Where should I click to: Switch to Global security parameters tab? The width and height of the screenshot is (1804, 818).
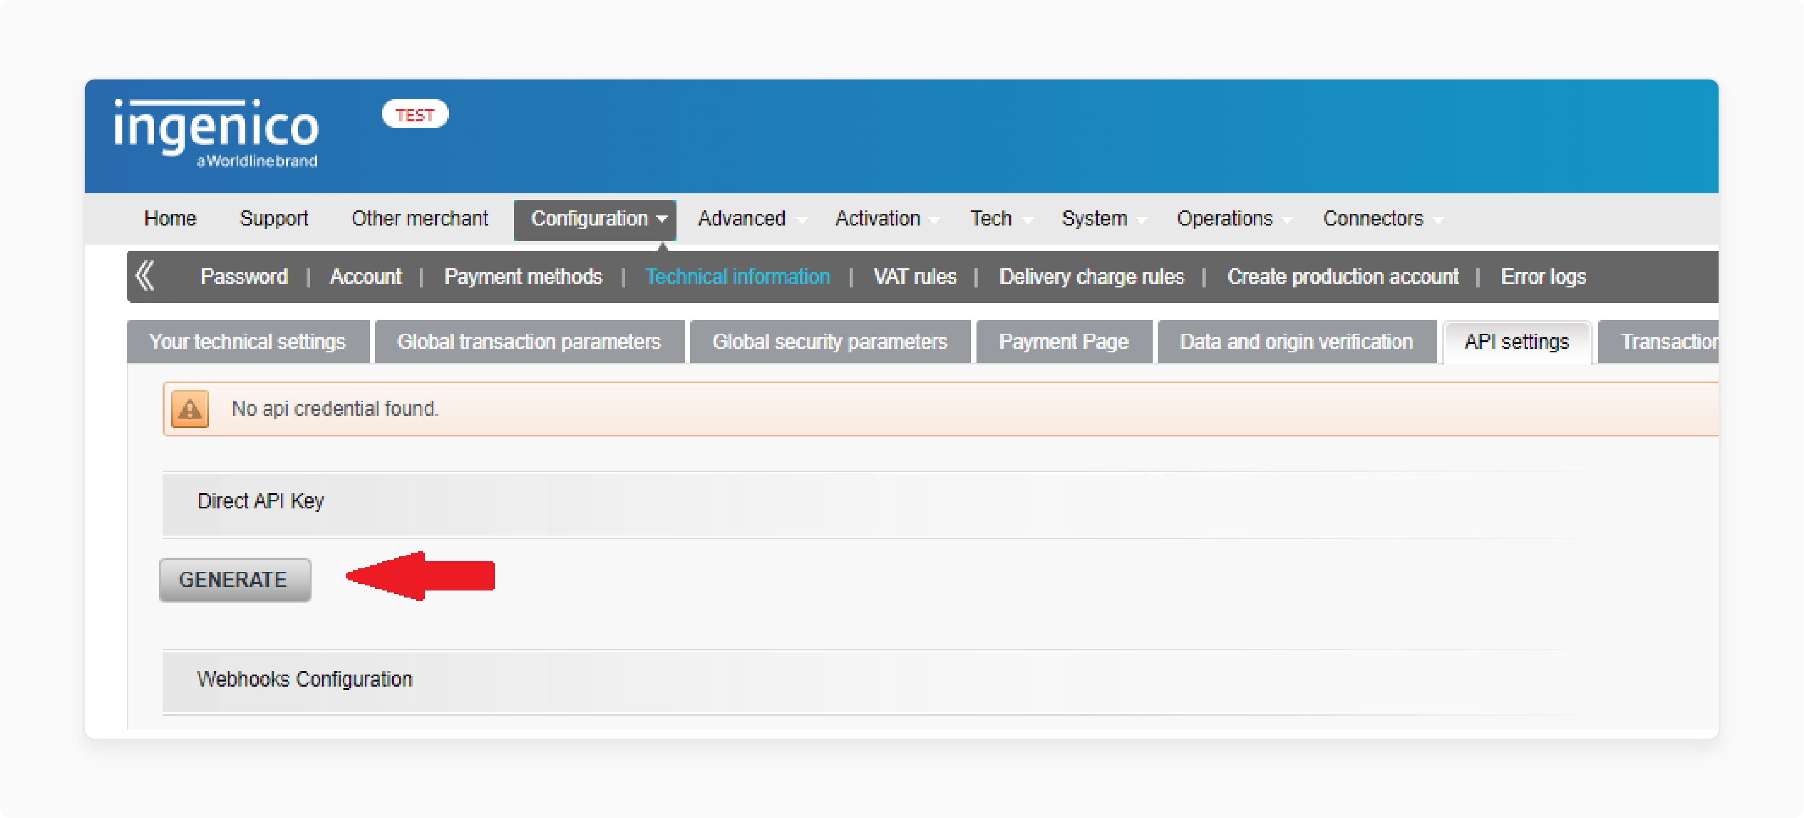(830, 342)
